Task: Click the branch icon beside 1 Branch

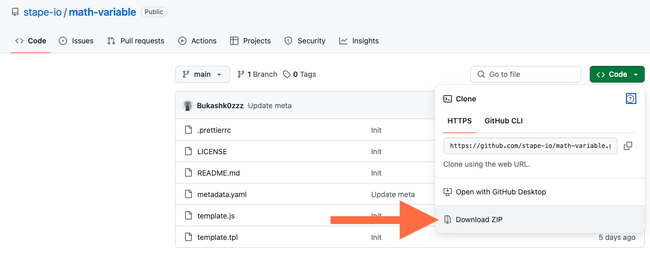Action: 241,74
